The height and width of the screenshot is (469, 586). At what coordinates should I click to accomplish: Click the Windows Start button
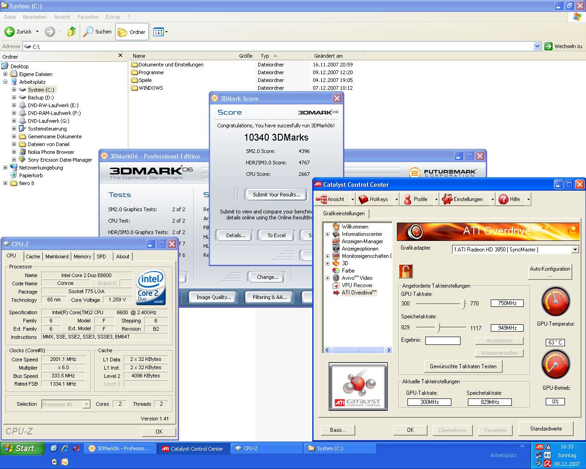[22, 448]
